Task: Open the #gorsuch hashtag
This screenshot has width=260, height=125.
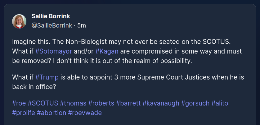Action: [195, 103]
